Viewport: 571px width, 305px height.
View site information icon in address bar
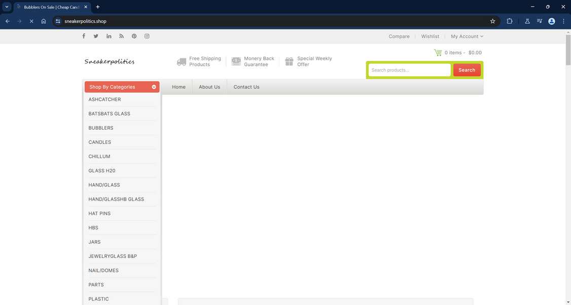coord(58,21)
